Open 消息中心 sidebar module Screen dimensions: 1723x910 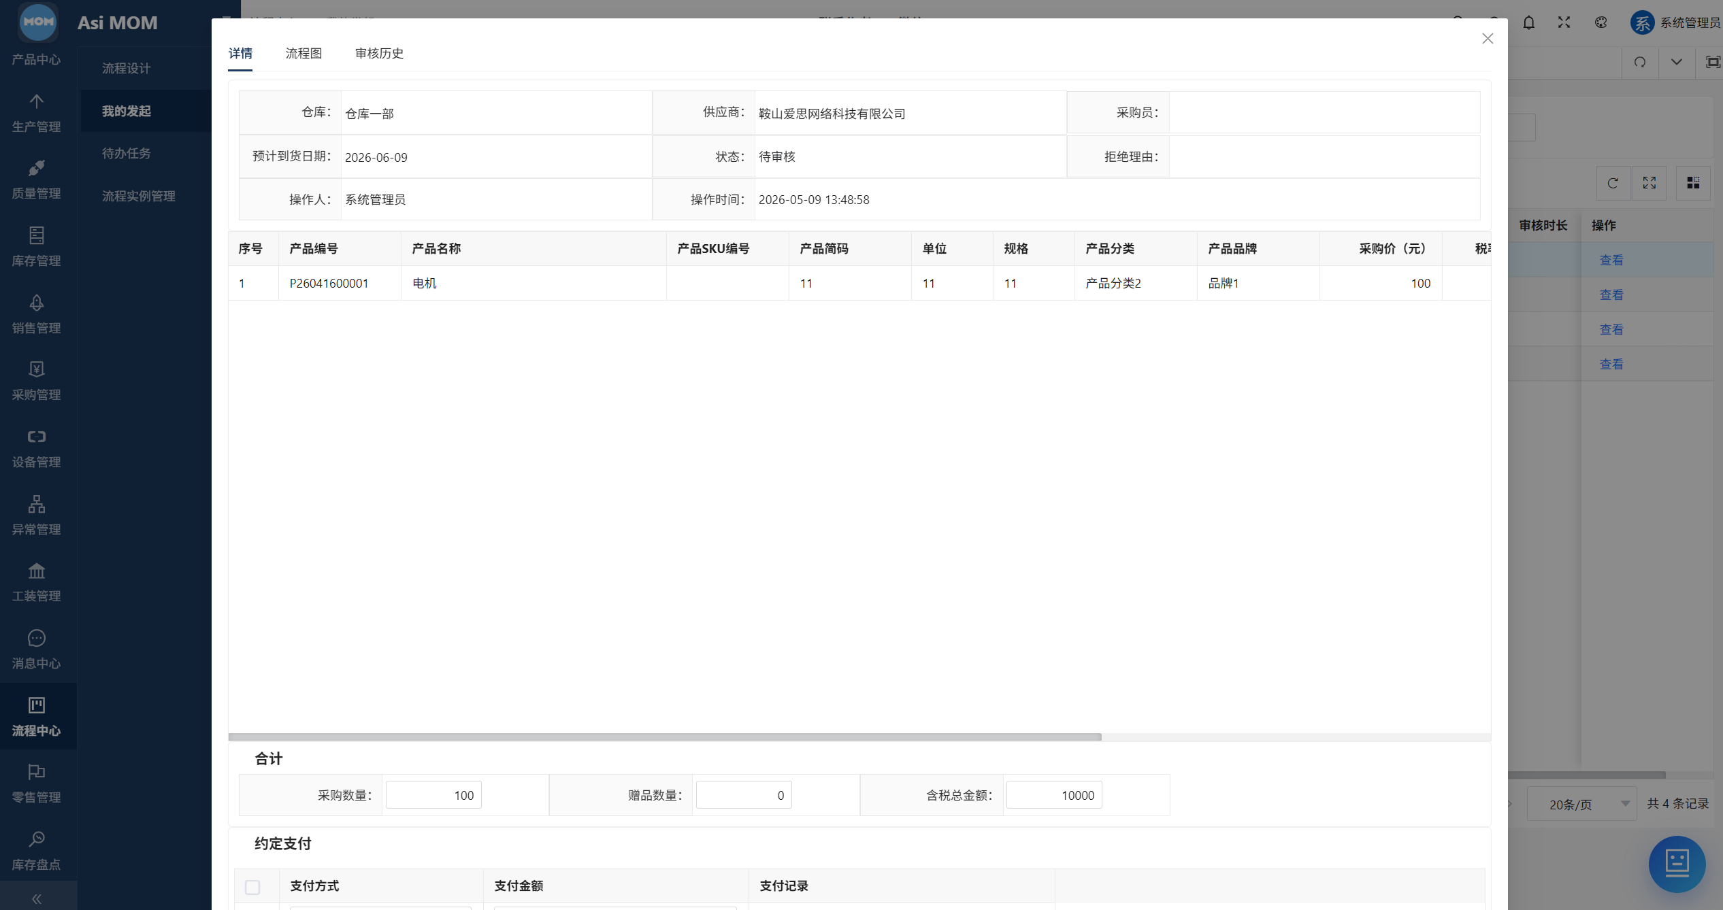pyautogui.click(x=37, y=650)
